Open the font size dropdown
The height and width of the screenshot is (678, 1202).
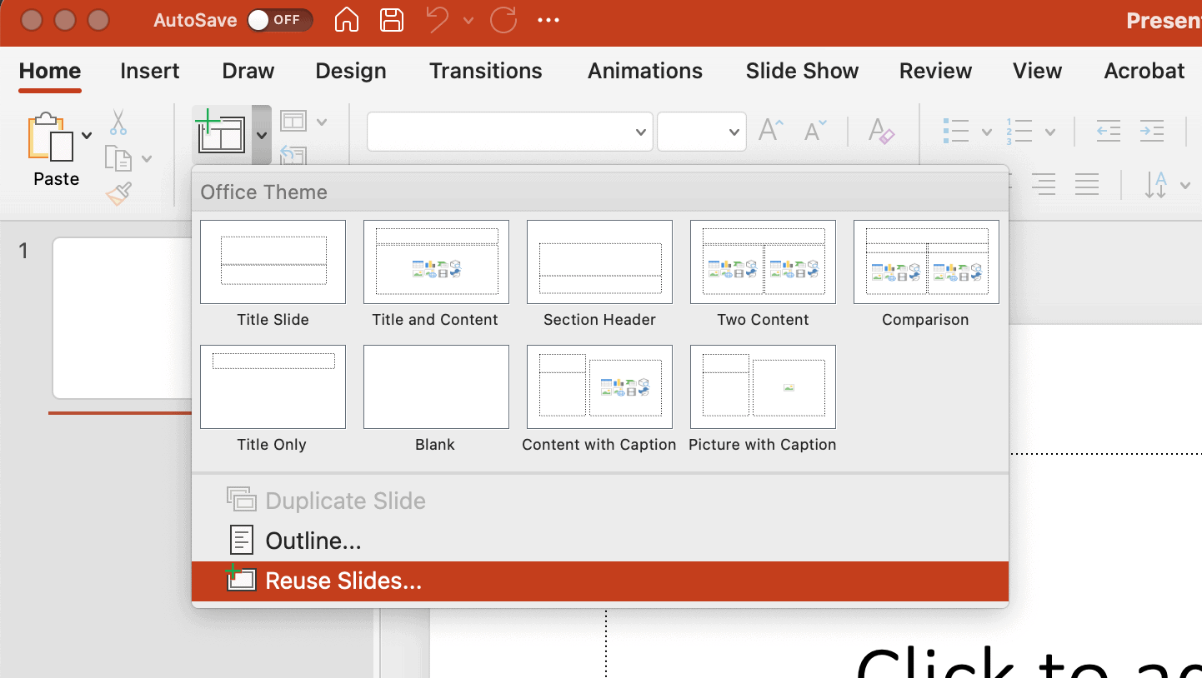pos(701,132)
